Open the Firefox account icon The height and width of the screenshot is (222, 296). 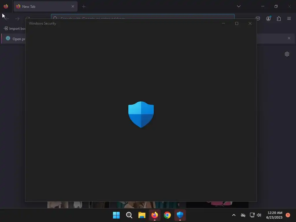269,18
